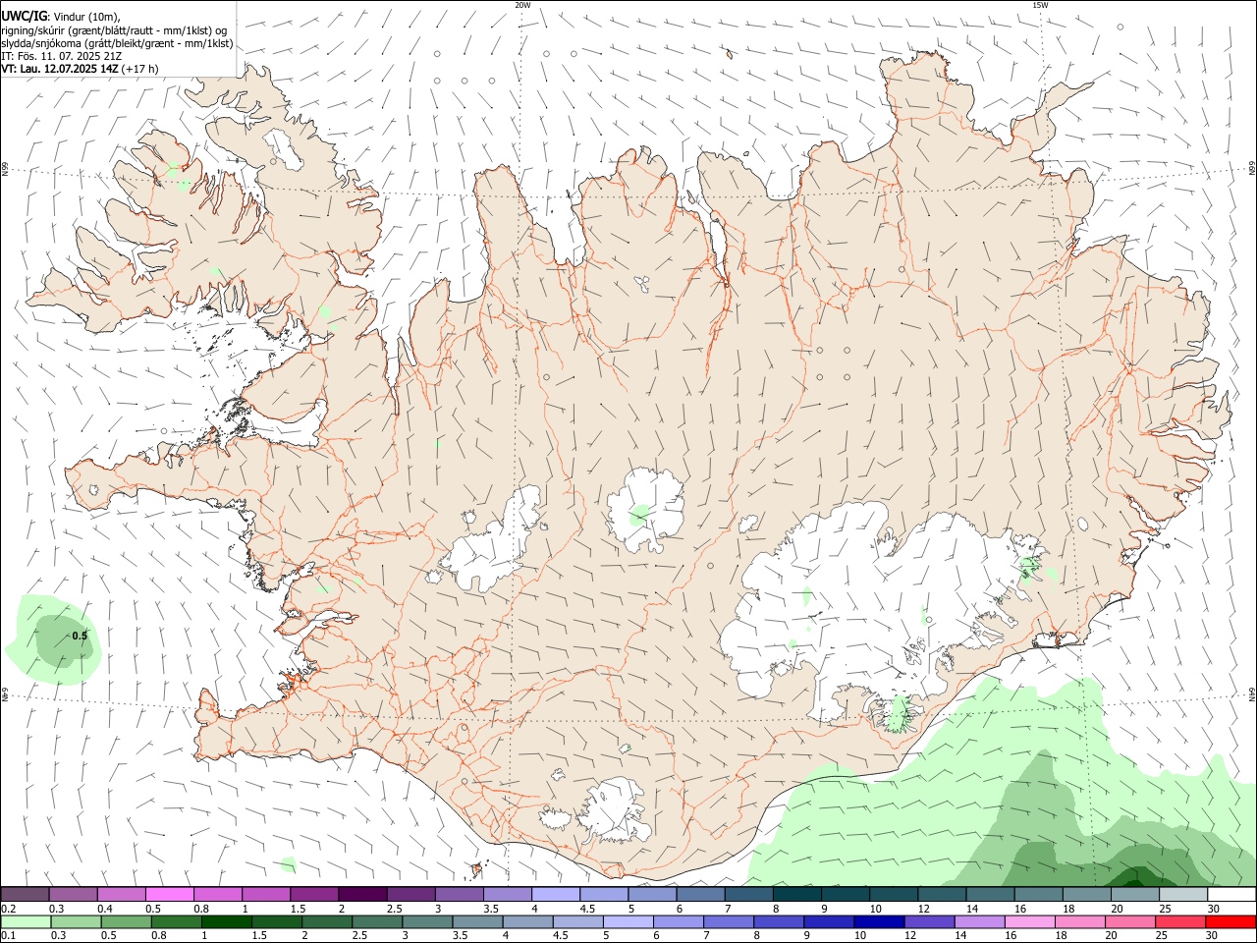Pick the pale grey 25–30 snow legend swatch
Screen dimensions: 1257x943
1184,894
